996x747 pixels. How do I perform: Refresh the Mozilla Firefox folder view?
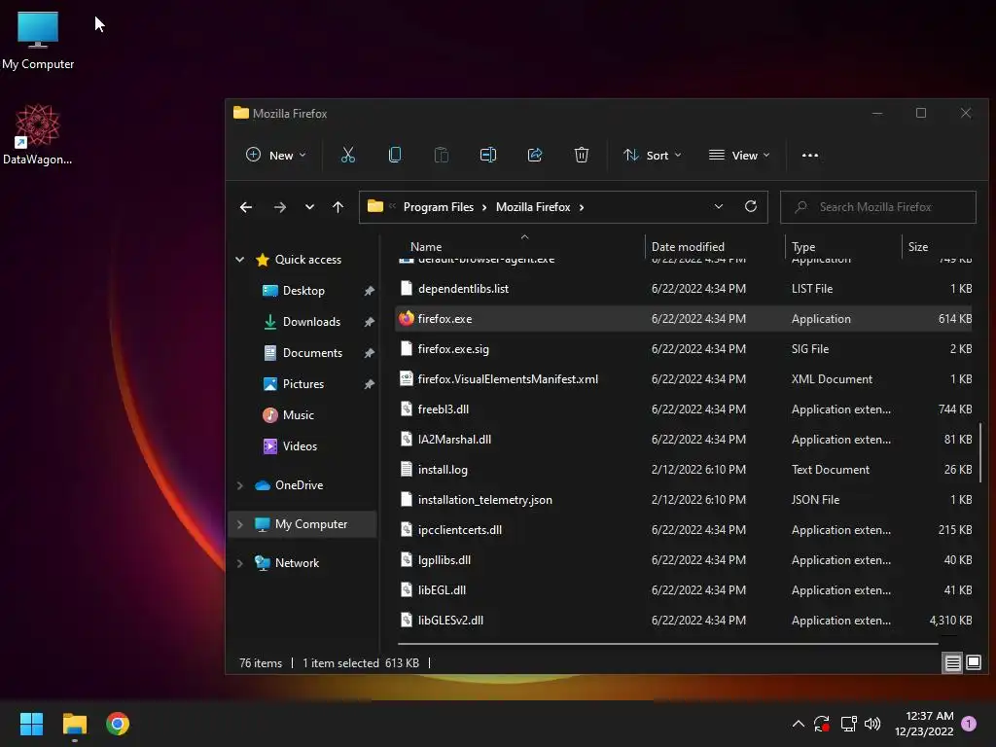coord(751,206)
